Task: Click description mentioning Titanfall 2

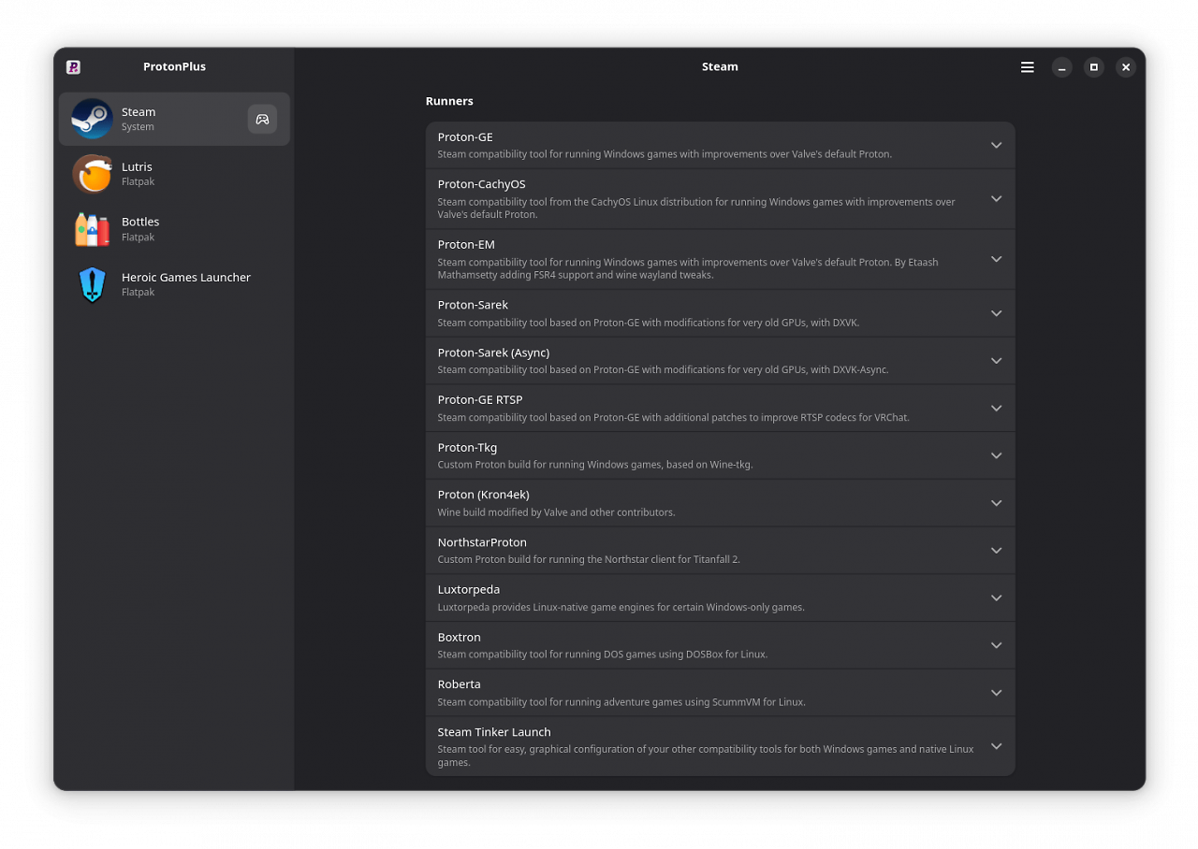Action: click(589, 559)
